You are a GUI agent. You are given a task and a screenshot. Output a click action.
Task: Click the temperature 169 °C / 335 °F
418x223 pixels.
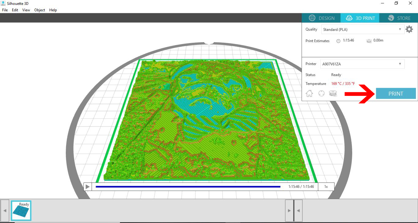343,84
